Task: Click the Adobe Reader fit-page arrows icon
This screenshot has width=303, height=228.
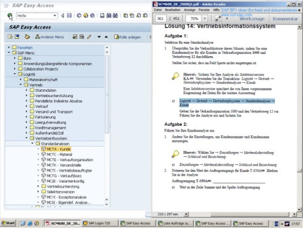Action: coord(218,19)
